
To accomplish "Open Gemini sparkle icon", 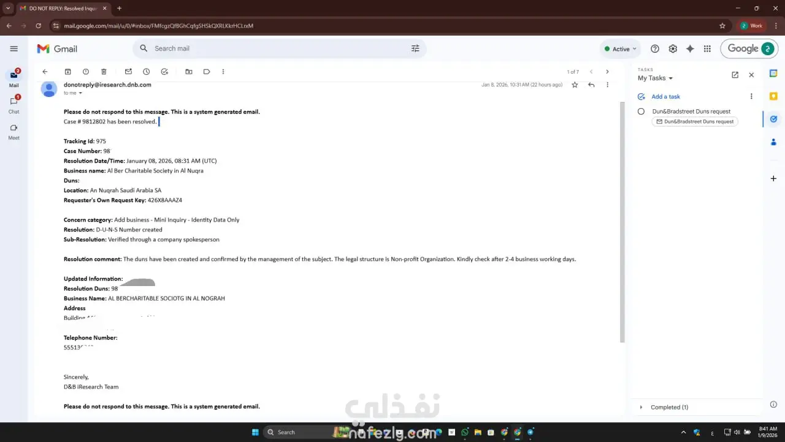I will tap(690, 48).
